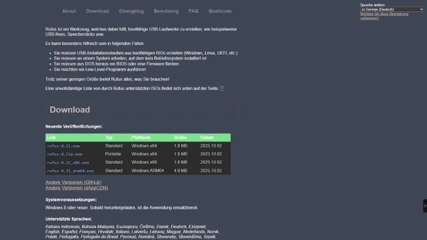Download rufus-4.11.exe standard x64

(64, 146)
